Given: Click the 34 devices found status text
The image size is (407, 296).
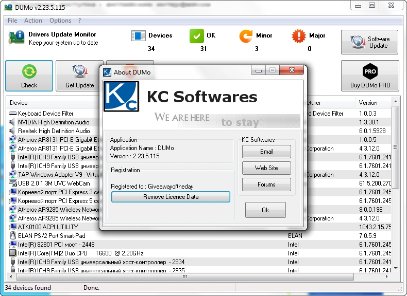Looking at the screenshot, I should pos(28,288).
